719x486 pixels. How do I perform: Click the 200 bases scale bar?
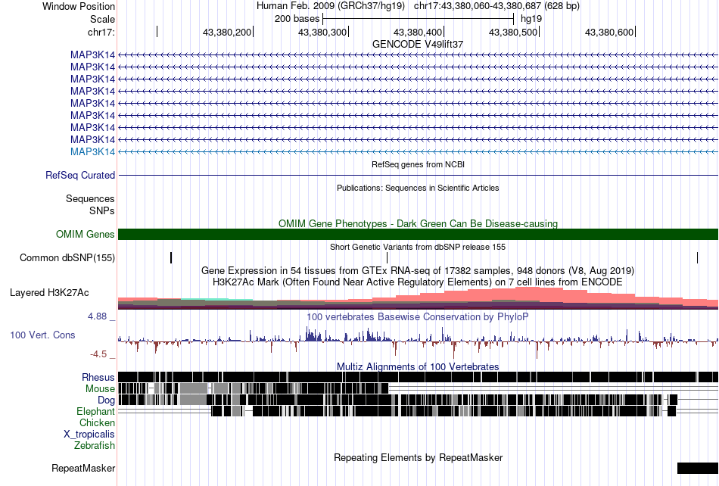click(x=419, y=19)
